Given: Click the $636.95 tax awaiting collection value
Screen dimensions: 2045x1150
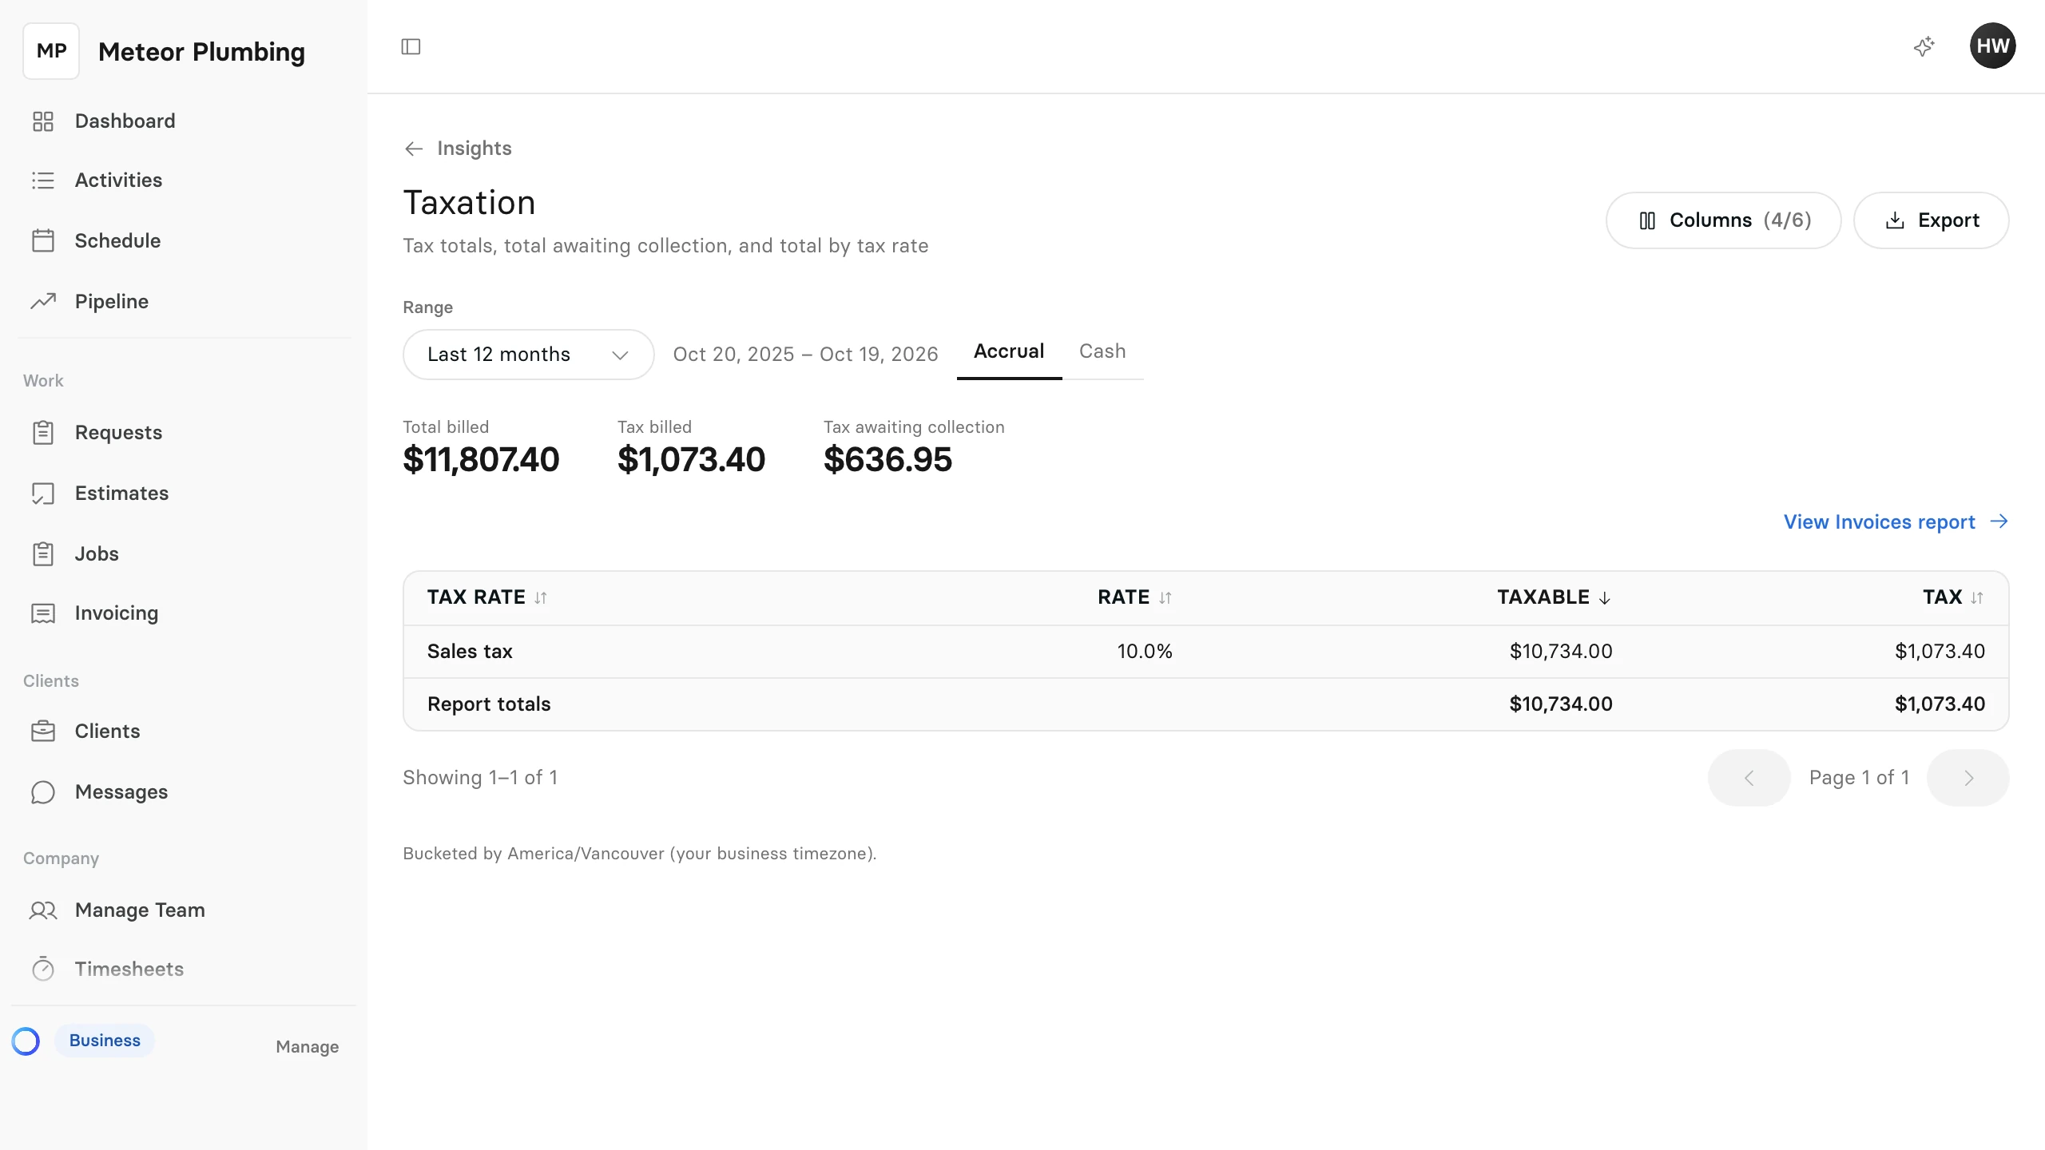Looking at the screenshot, I should tap(887, 460).
